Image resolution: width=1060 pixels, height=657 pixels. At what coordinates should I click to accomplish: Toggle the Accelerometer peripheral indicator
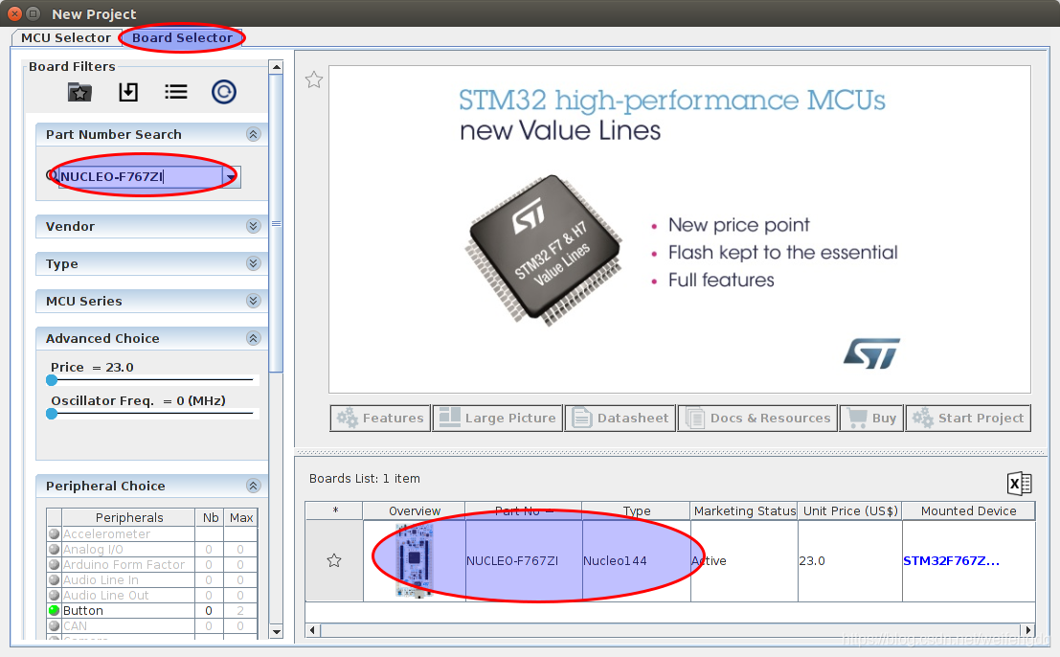click(54, 533)
